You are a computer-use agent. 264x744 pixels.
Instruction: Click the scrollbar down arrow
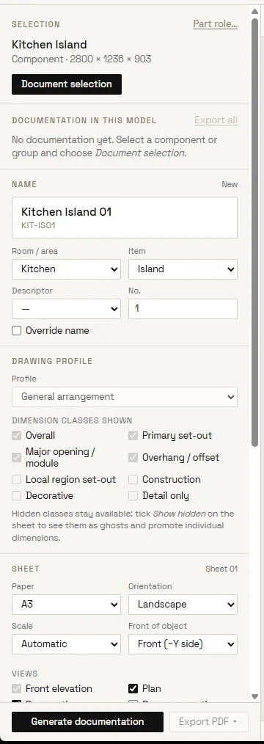point(255,696)
